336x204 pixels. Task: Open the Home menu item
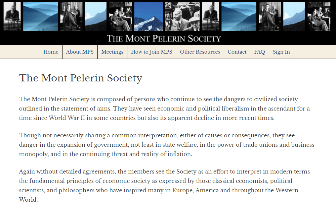(x=51, y=52)
